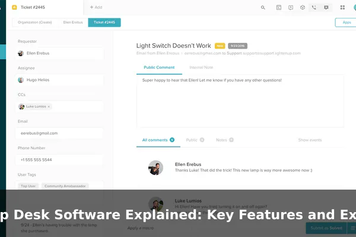Select the Public Comment tab
Screen dimensions: 356x237
coord(159,68)
